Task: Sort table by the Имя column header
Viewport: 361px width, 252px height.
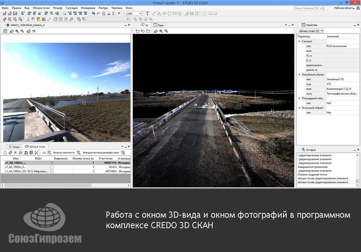Action: (x=16, y=158)
